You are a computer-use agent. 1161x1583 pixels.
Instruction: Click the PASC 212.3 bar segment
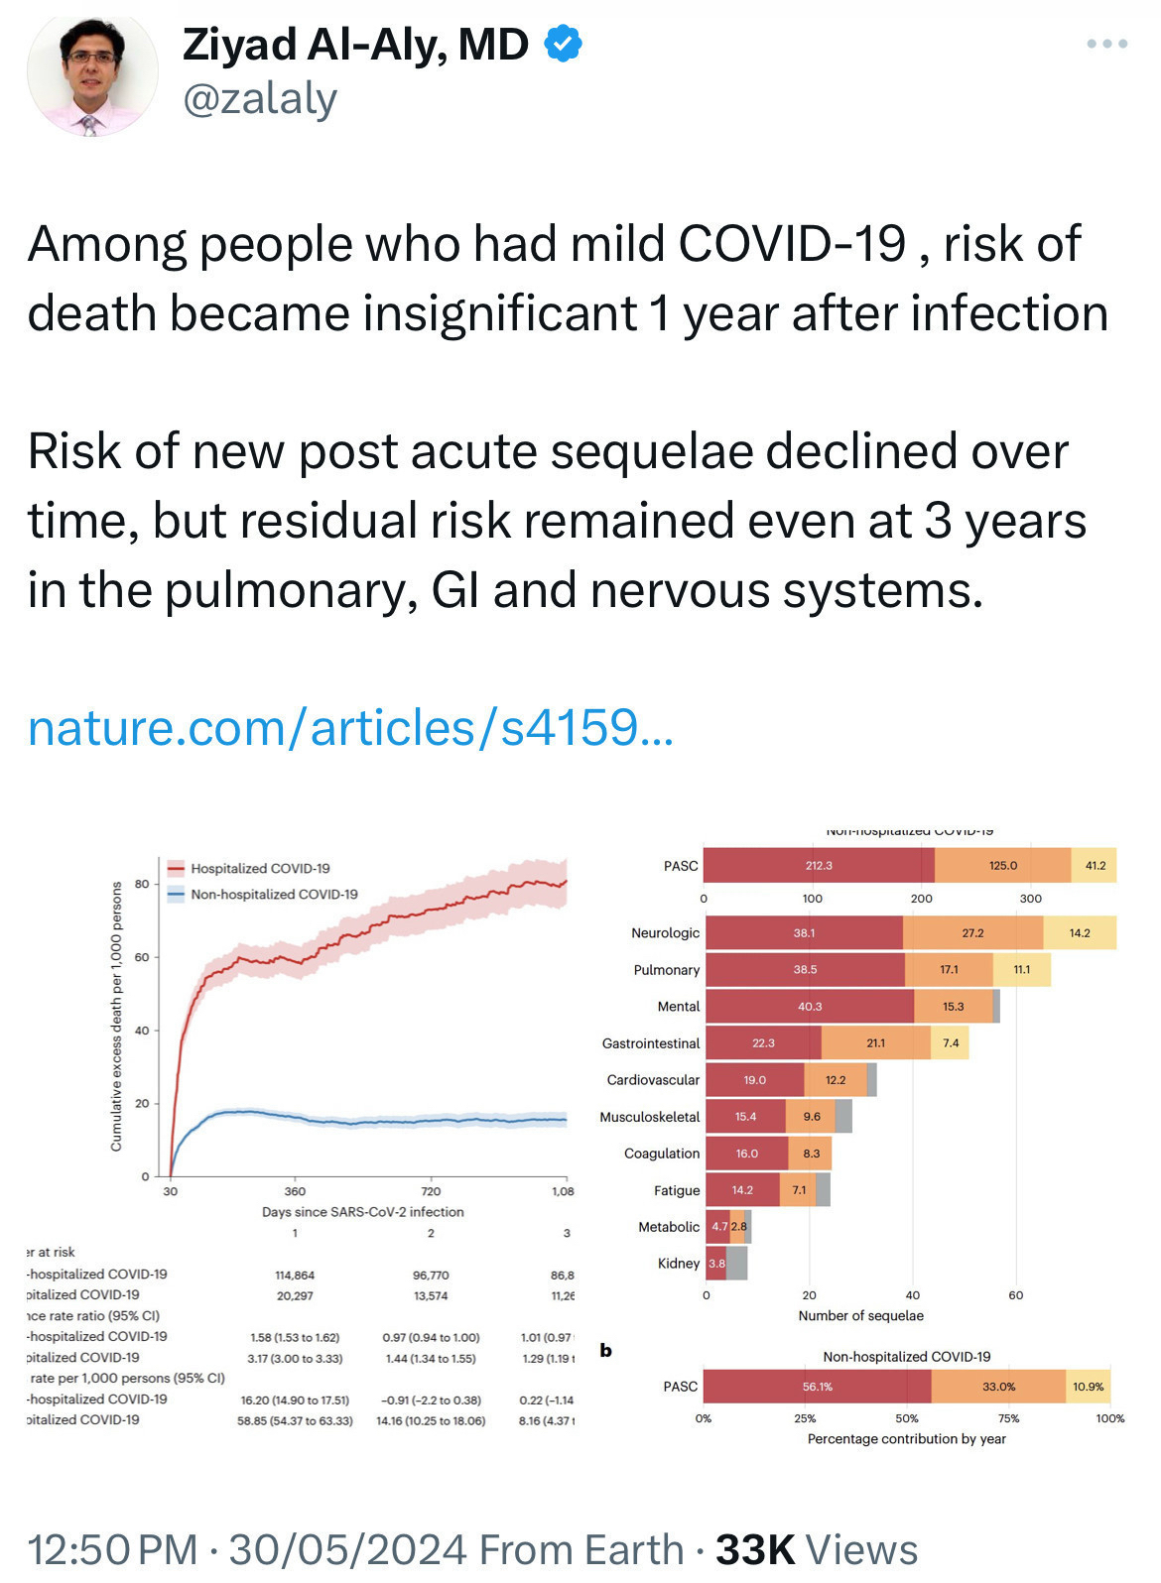click(819, 866)
